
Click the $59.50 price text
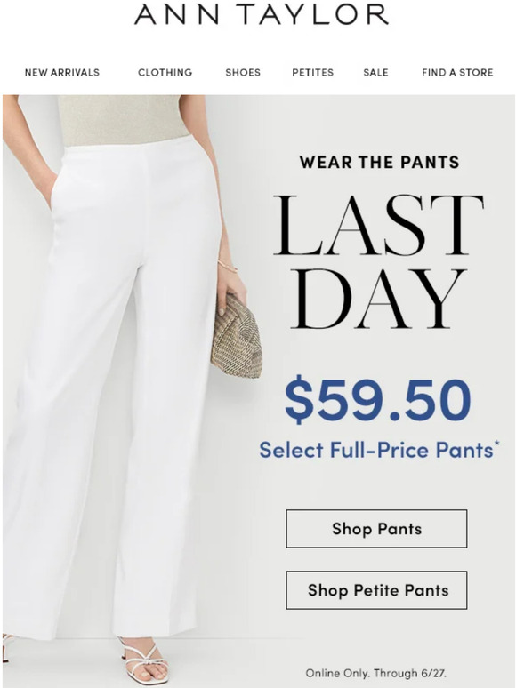[x=378, y=400]
